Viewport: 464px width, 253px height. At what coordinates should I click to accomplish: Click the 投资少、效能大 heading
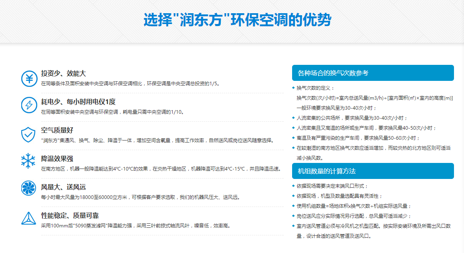(x=63, y=74)
